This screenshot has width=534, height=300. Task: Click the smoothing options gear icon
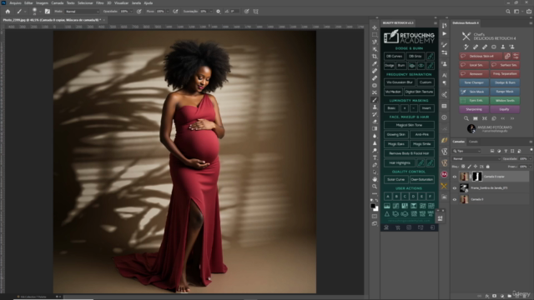tap(219, 11)
